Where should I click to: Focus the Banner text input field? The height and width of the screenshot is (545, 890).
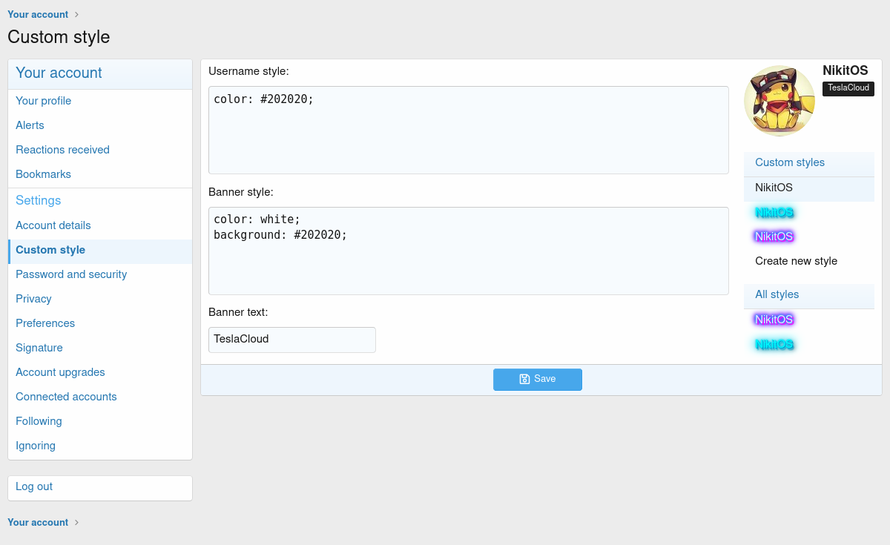tap(291, 340)
